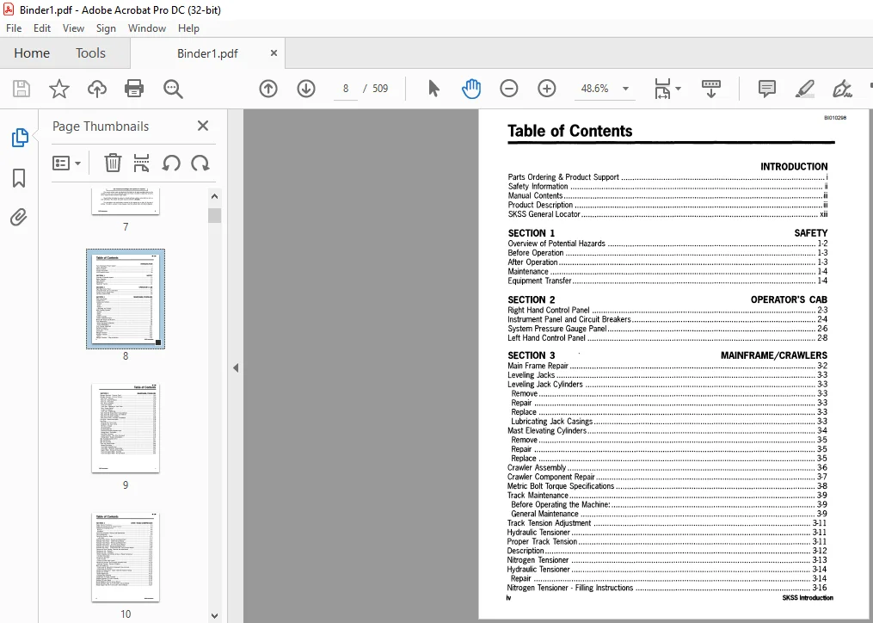Zoom out with minus icon
873x623 pixels.
pyautogui.click(x=509, y=89)
